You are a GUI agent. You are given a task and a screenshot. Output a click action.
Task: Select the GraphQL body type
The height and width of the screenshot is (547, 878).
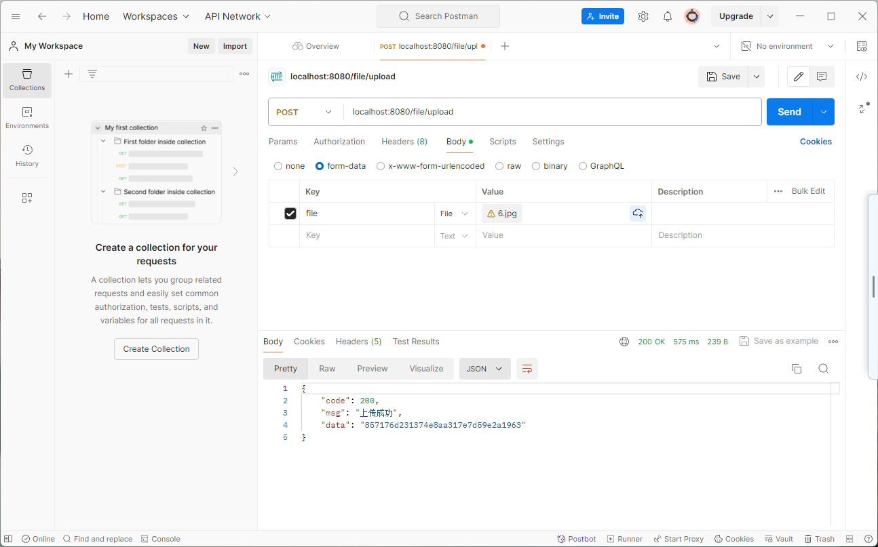583,166
